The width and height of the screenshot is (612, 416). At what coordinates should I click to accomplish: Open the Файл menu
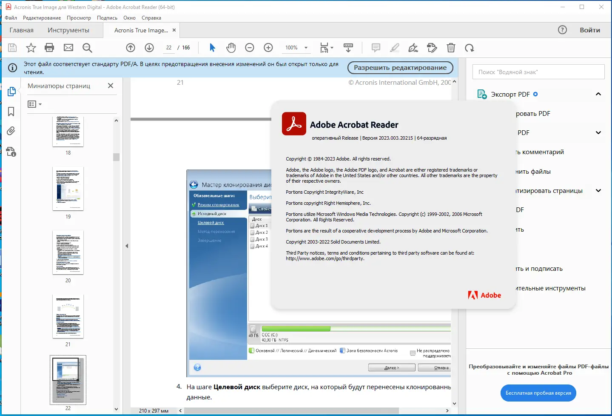coord(11,18)
